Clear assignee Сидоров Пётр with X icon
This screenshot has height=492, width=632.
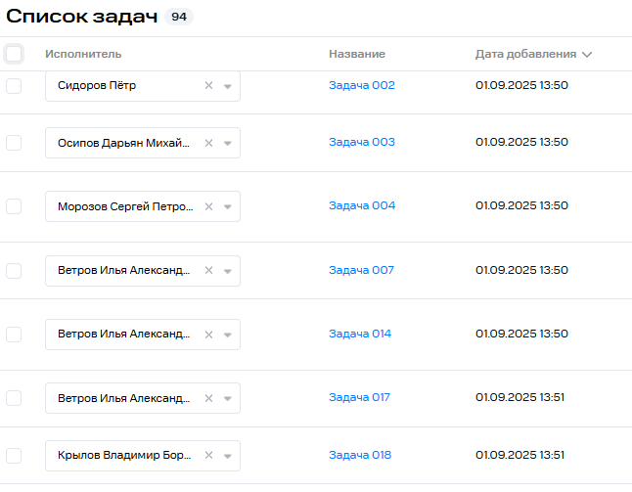208,86
